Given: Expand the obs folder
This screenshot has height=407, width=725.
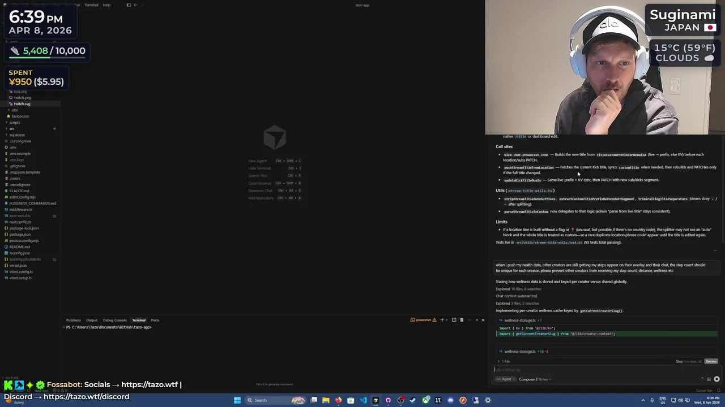Looking at the screenshot, I should pos(15,110).
